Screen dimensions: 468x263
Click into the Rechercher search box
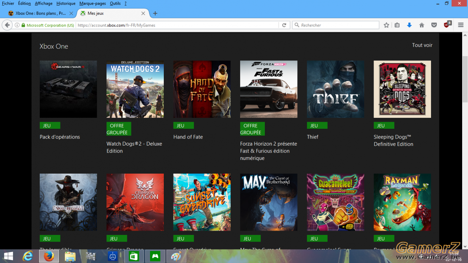[x=336, y=25]
